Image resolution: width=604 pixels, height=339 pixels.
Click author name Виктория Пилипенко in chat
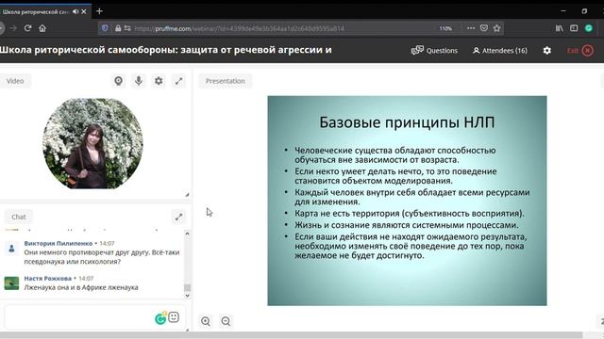tap(59, 243)
